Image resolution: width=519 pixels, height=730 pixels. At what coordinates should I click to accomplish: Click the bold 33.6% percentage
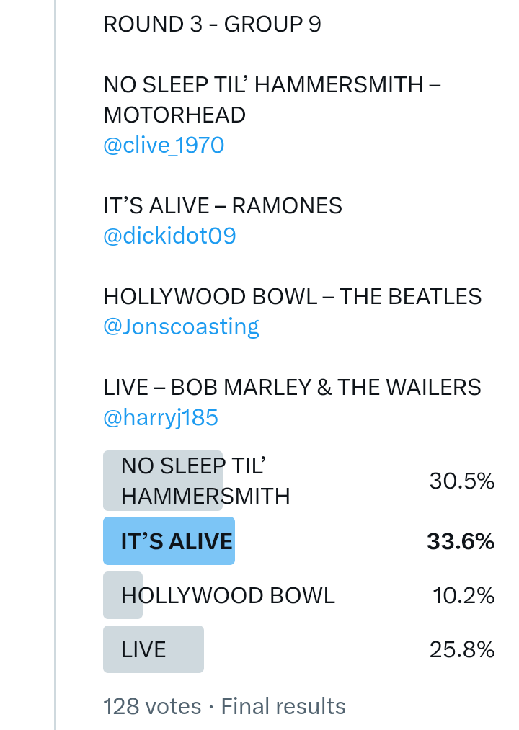coord(460,541)
